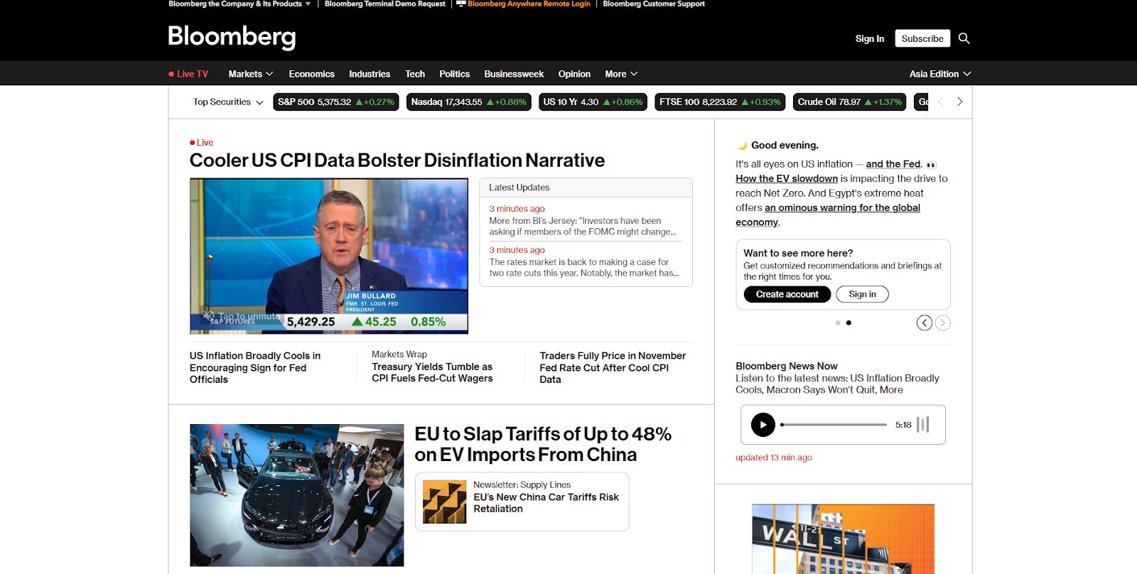Start playing Bloomberg News Now audio
The width and height of the screenshot is (1137, 574).
click(763, 425)
